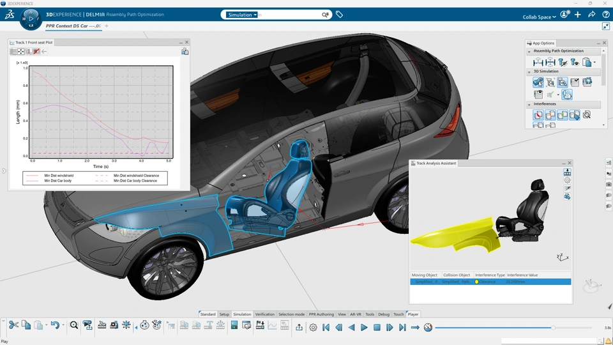
Task: Toggle the highlighted tree-with-cursor icon in 3D Simulation
Action: [x=562, y=82]
